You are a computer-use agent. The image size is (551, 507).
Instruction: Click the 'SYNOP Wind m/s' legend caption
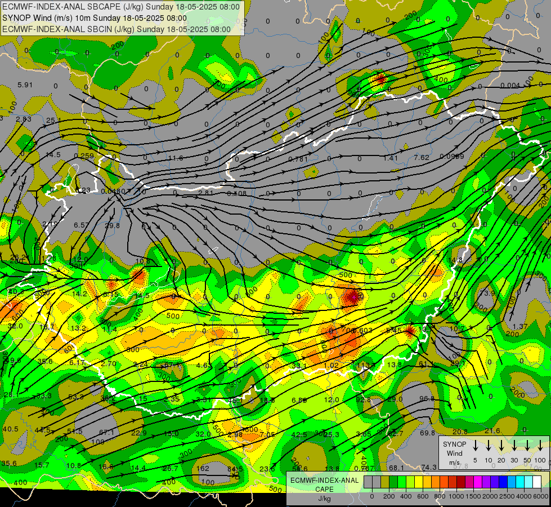[454, 453]
